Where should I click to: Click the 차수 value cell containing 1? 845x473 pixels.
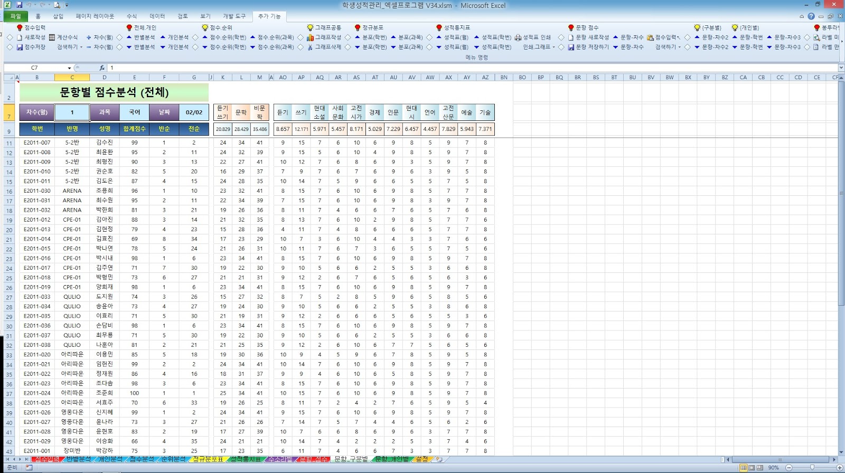(72, 112)
